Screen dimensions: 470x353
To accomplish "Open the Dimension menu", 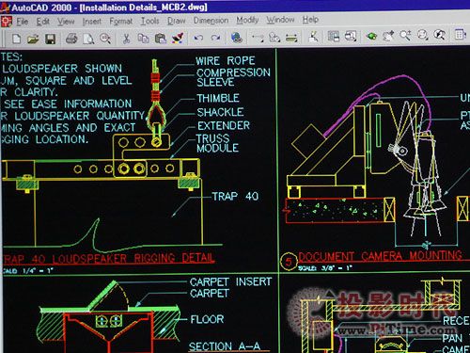I will pos(211,21).
